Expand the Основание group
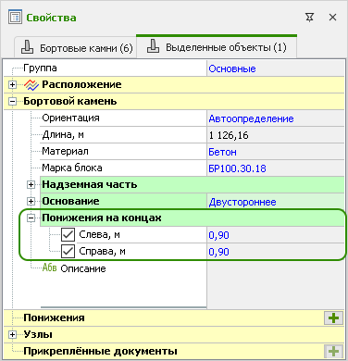This screenshot has width=348, height=361. click(31, 202)
